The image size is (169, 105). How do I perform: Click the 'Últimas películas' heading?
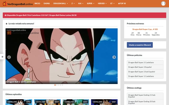(134, 55)
